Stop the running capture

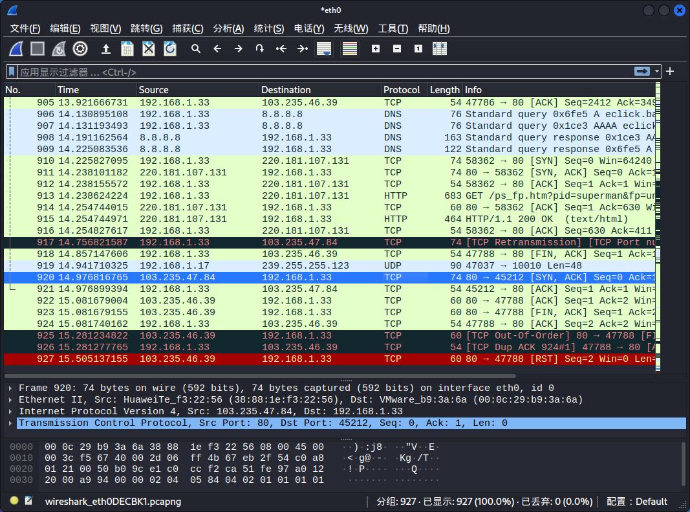click(x=38, y=49)
